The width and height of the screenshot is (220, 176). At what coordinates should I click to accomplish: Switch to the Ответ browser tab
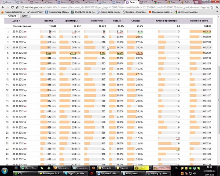[173, 2]
